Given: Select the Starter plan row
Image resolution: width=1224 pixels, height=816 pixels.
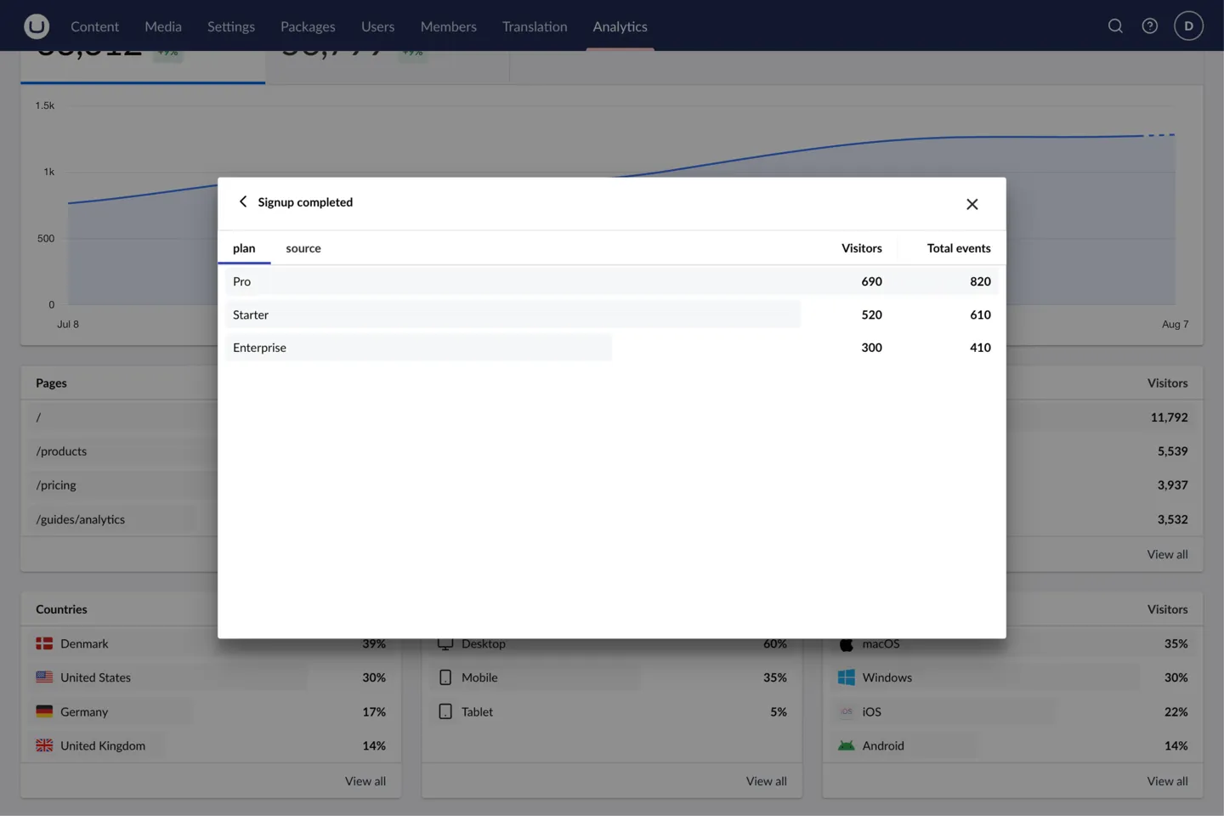Looking at the screenshot, I should (612, 314).
